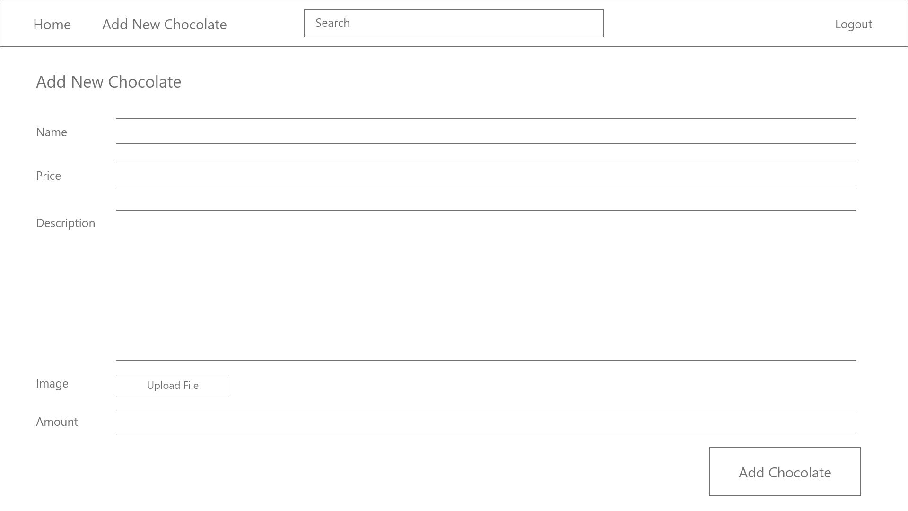
Task: Focus the Price input field
Action: pos(486,175)
